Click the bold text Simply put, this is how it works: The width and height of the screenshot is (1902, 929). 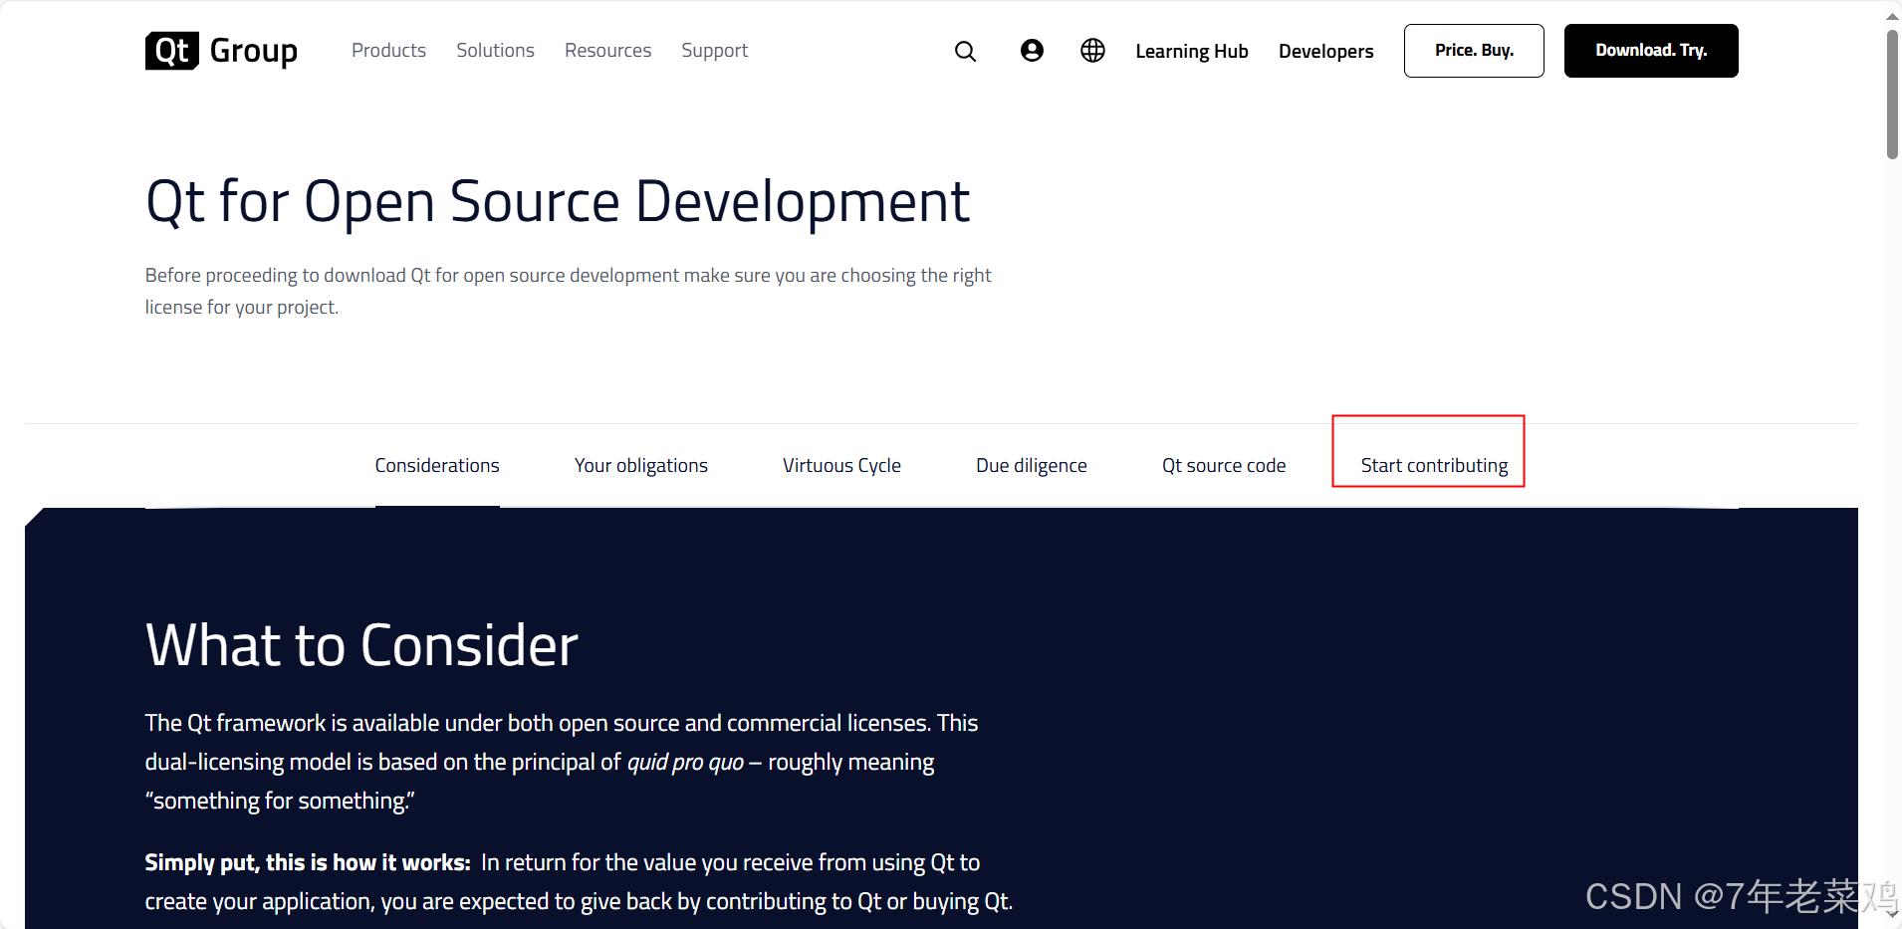pos(308,862)
